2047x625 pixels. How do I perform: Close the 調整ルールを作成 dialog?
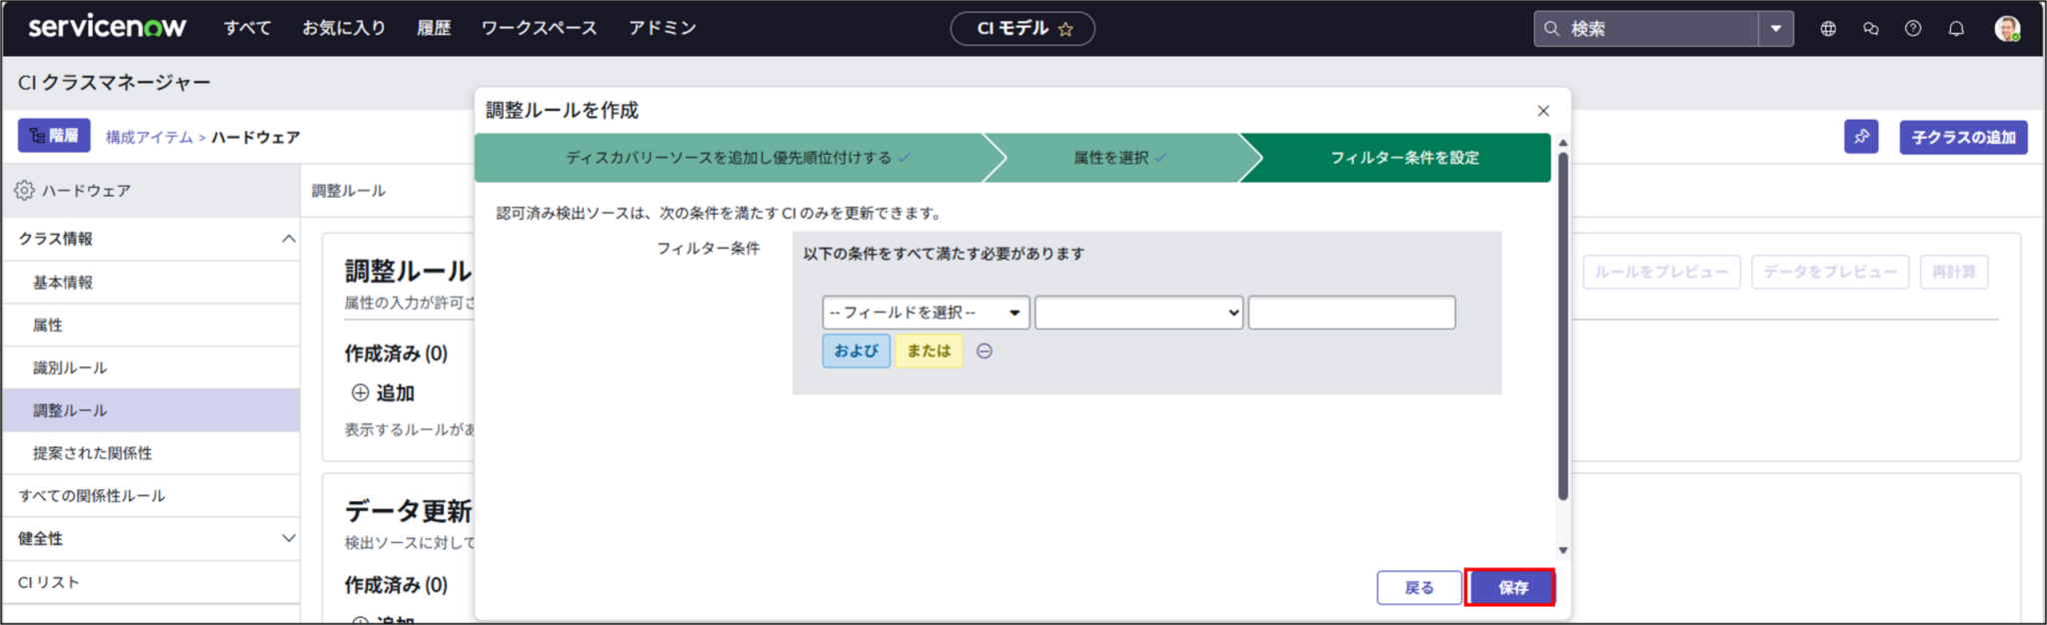pos(1543,111)
